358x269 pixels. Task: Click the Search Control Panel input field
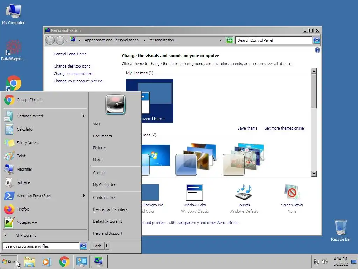tap(274, 40)
